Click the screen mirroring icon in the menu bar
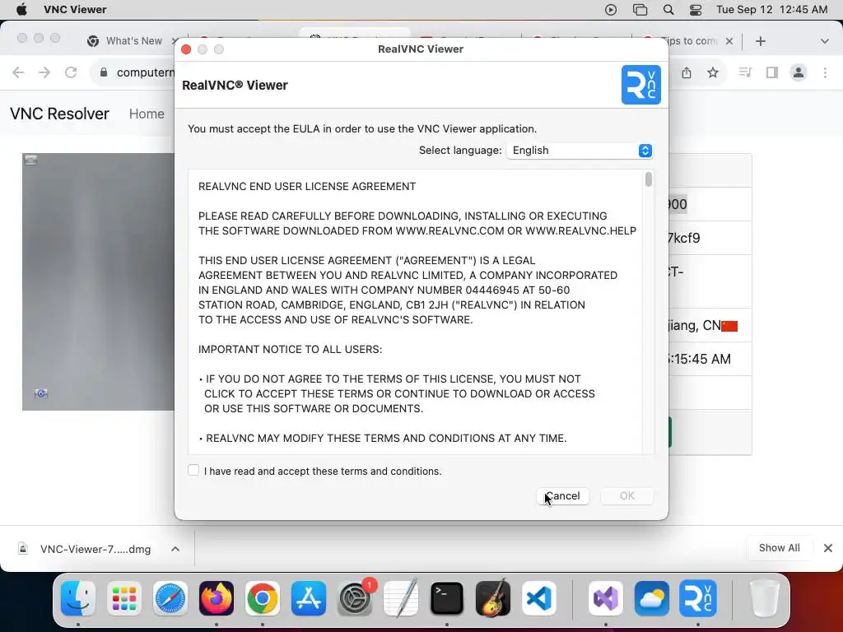 [x=640, y=10]
